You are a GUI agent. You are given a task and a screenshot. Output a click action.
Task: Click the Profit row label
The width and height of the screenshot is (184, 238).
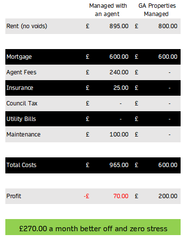(x=14, y=196)
